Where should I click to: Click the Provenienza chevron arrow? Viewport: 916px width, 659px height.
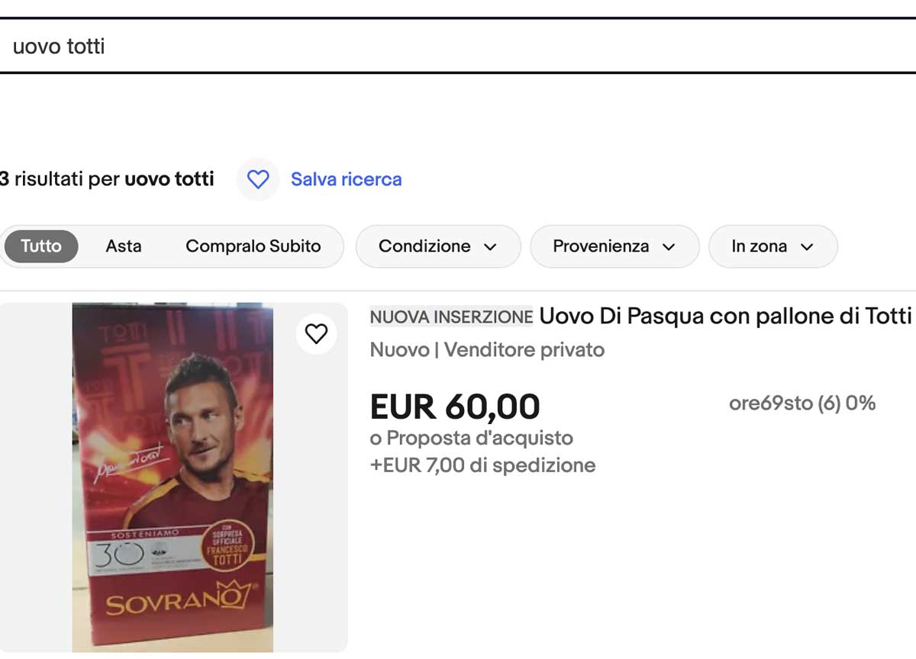[669, 247]
